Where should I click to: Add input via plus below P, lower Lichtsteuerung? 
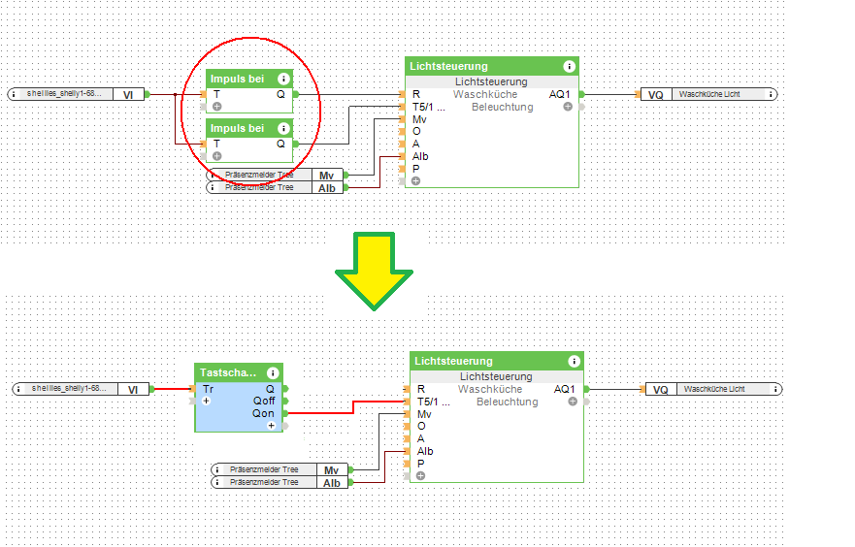tap(421, 475)
